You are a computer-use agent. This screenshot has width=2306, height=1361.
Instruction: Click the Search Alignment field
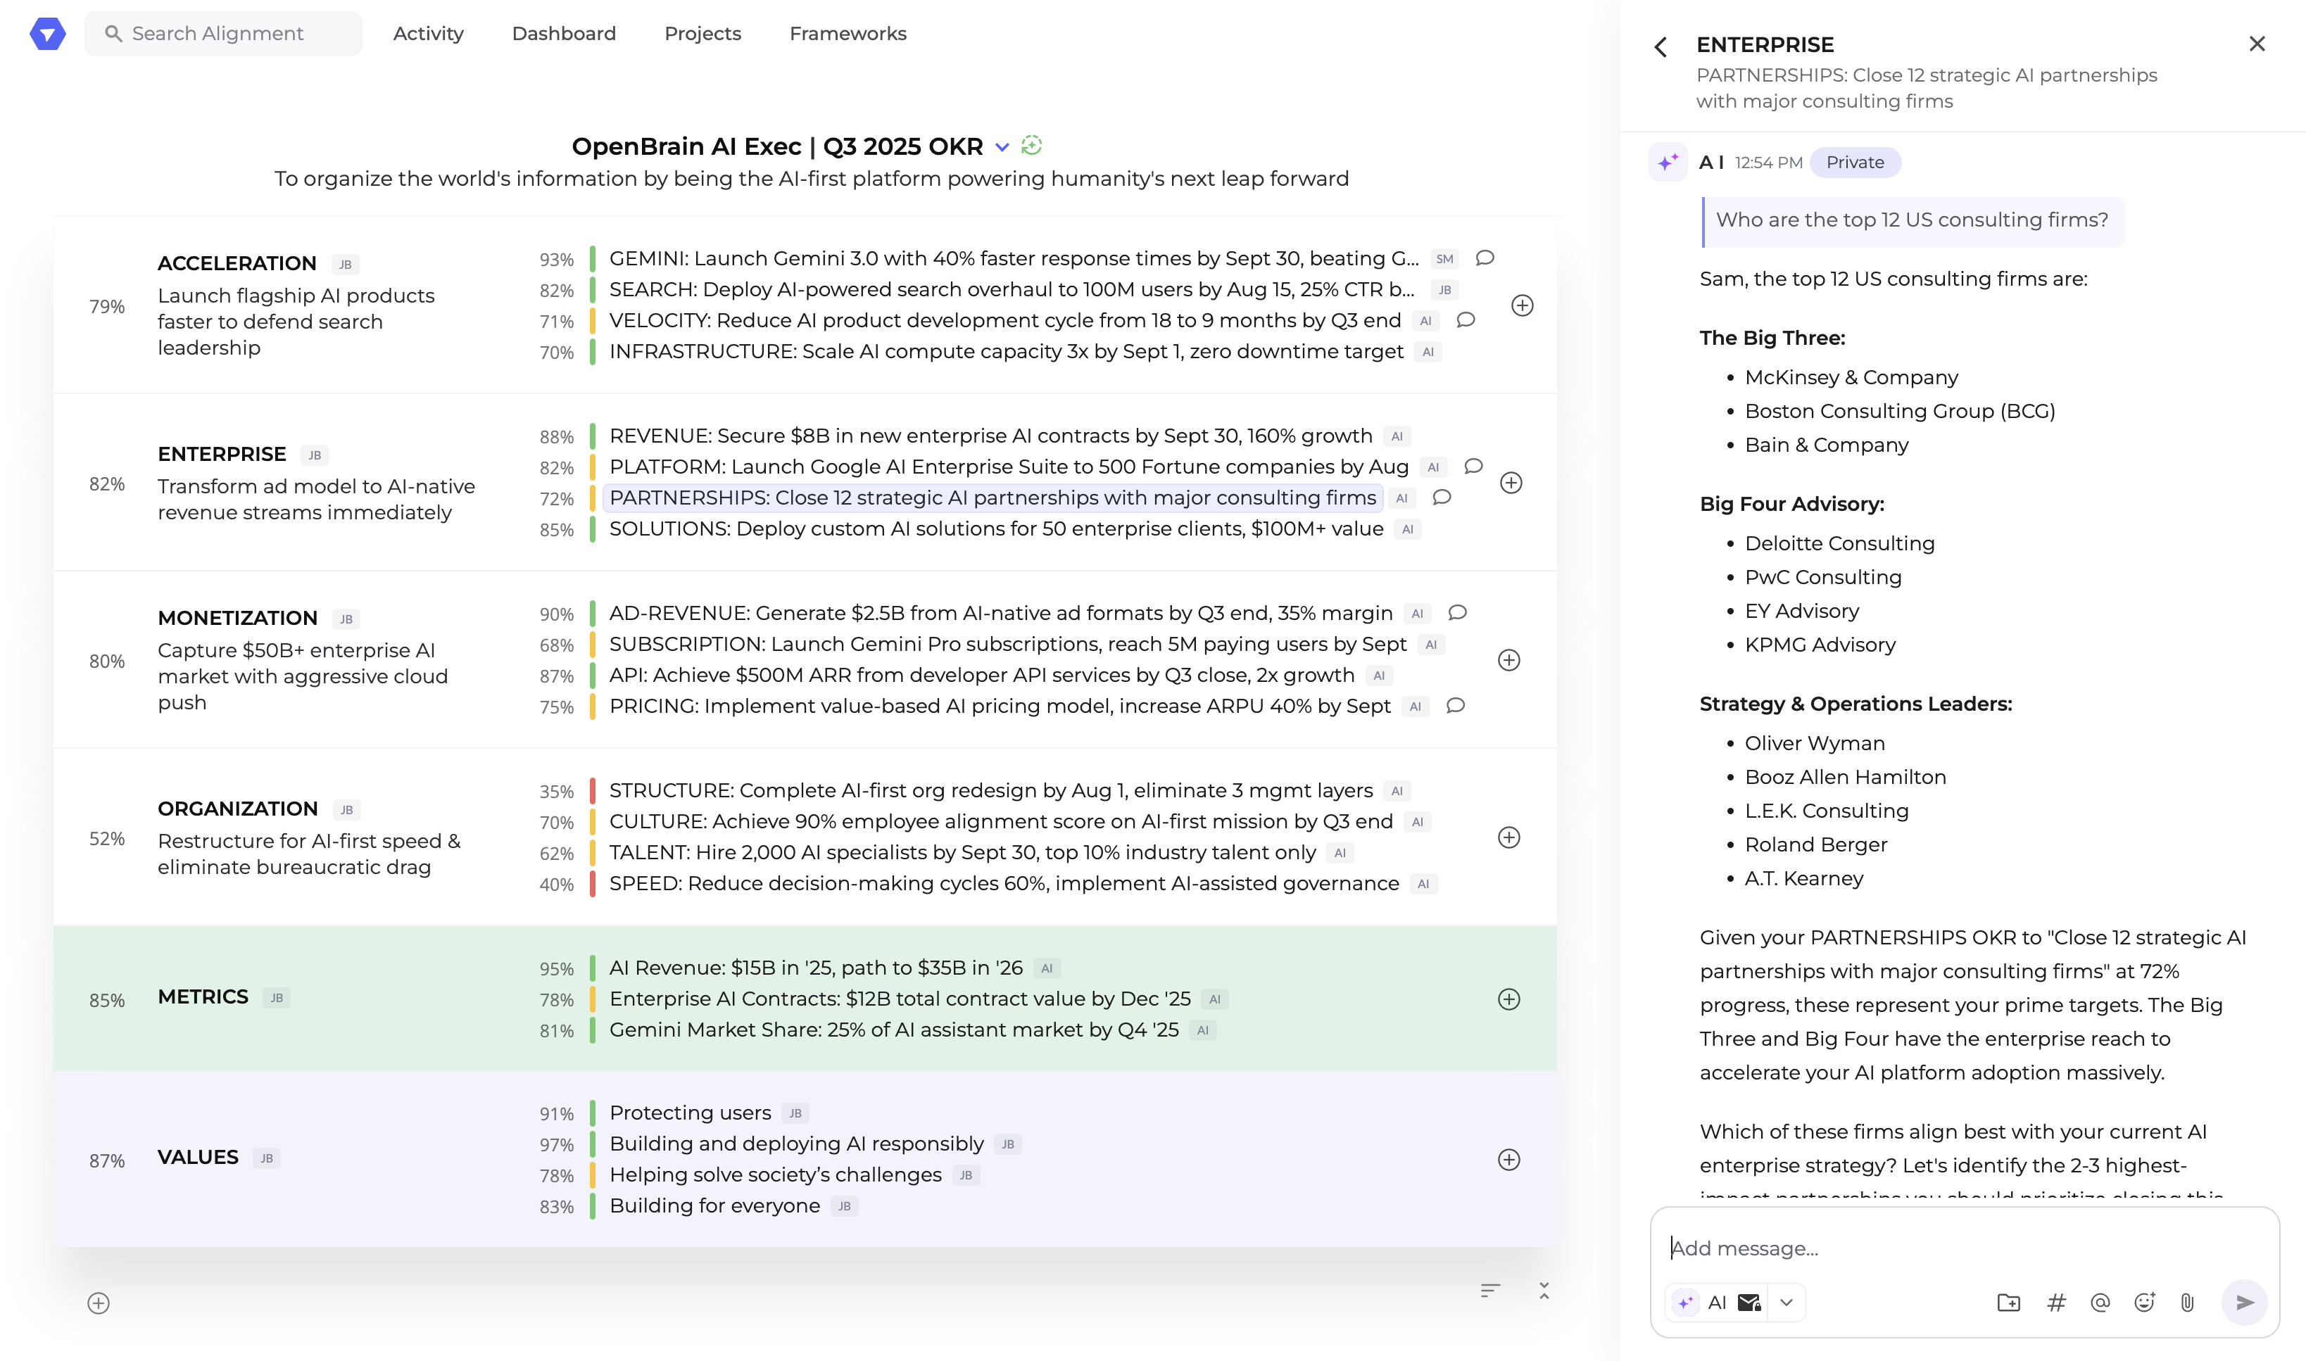pos(223,34)
